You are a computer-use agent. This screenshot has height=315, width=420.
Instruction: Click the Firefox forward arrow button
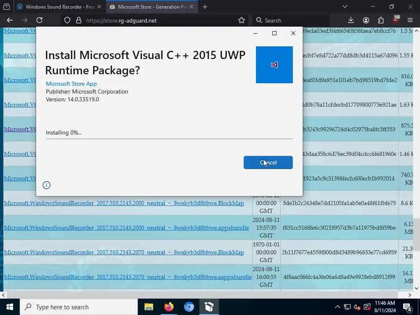[25, 21]
